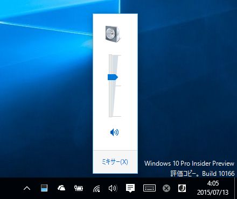This screenshot has height=199, width=237.
Task: Open the touch keyboard icon
Action: [149, 188]
